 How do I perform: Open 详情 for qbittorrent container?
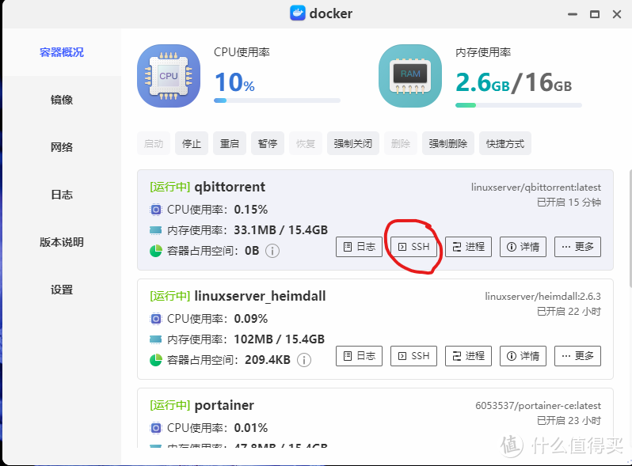click(523, 247)
